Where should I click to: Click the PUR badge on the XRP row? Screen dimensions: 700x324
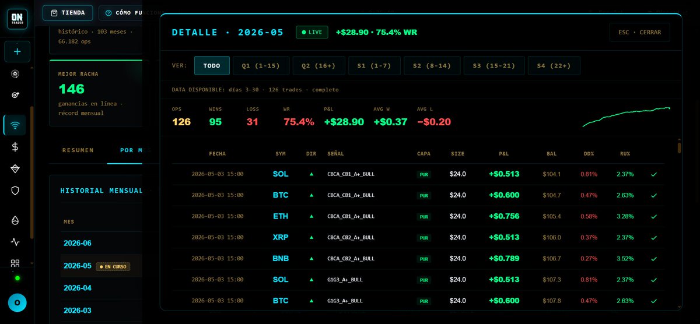pos(423,238)
